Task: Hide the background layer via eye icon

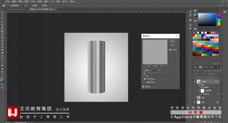Action: (x=195, y=102)
